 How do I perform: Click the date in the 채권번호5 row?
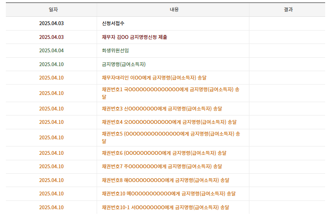coord(51,138)
